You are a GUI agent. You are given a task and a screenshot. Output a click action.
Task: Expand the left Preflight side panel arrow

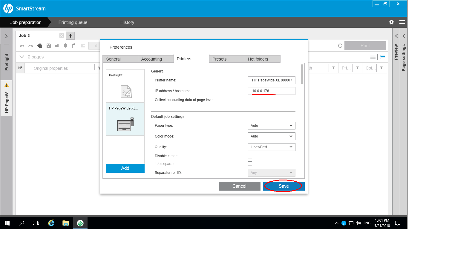(6, 36)
